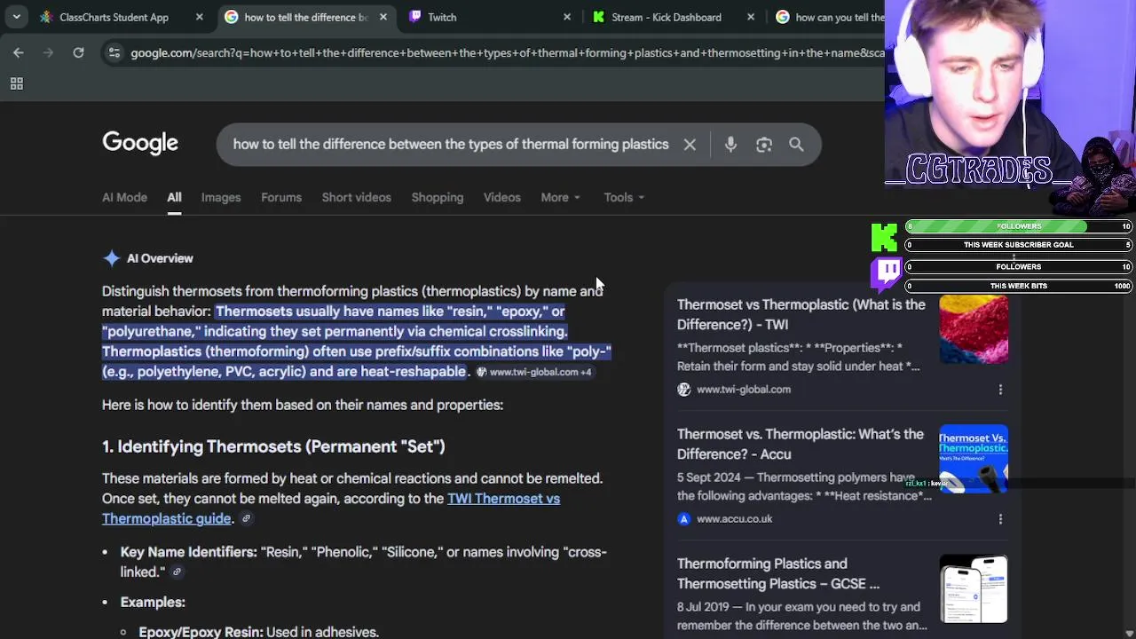Start voice search with microphone icon

(x=730, y=144)
